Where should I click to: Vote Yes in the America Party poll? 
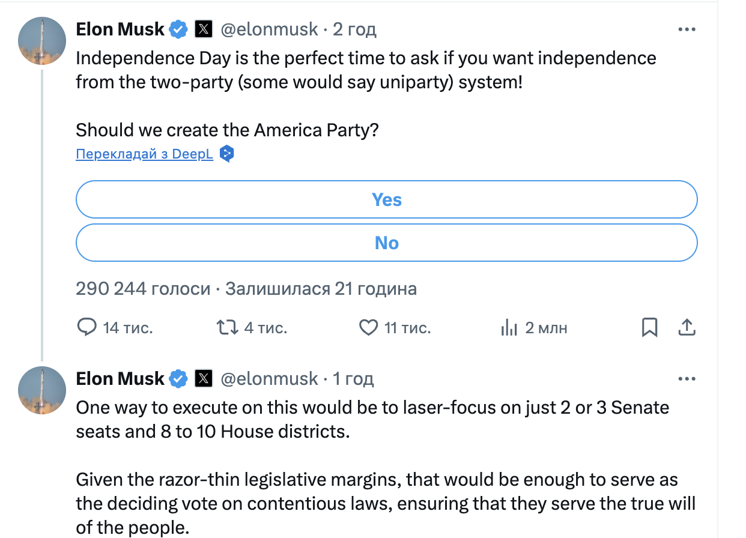click(x=386, y=199)
